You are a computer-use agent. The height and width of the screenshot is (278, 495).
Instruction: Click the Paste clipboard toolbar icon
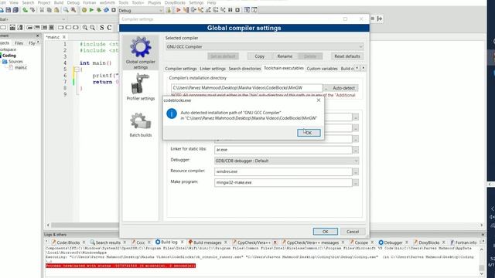pos(56,10)
